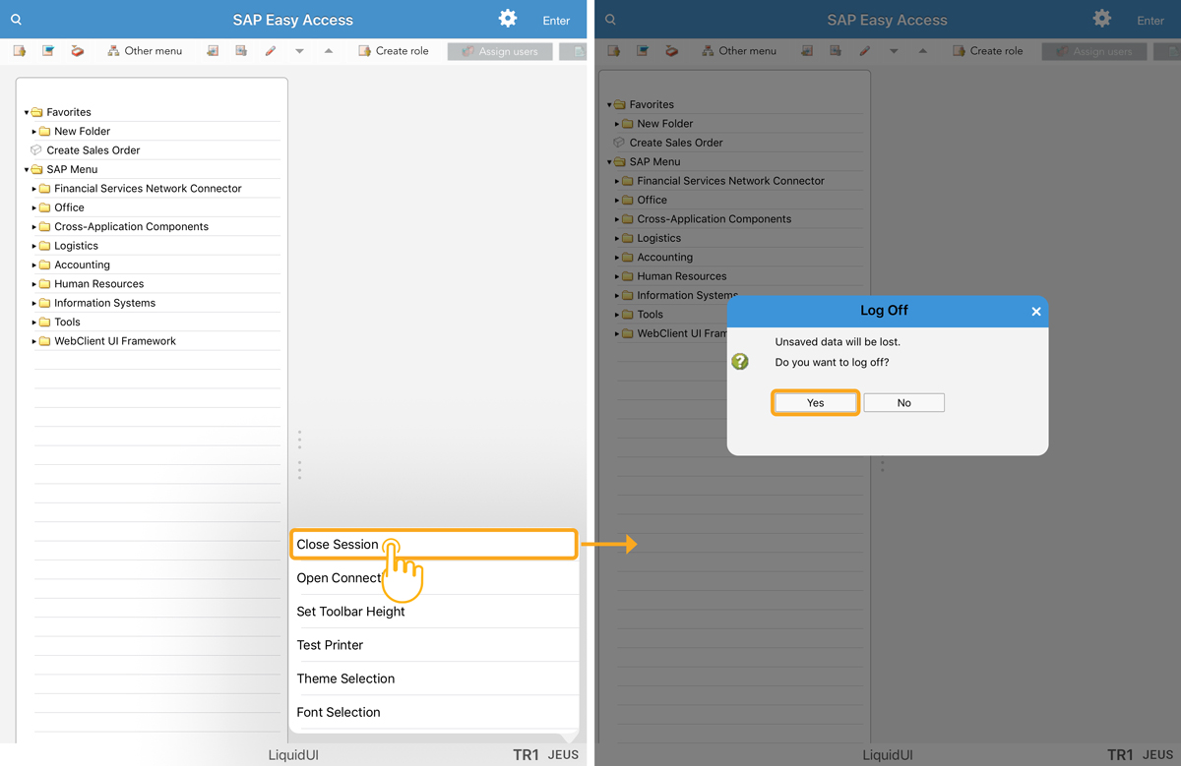This screenshot has width=1181, height=766.
Task: Select Close Session from the popup menu
Action: click(x=338, y=545)
